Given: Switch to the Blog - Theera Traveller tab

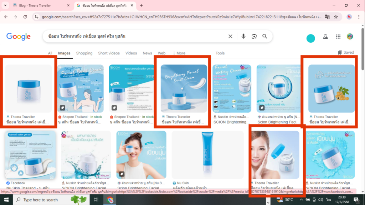Looking at the screenshot, I should 36,5.
